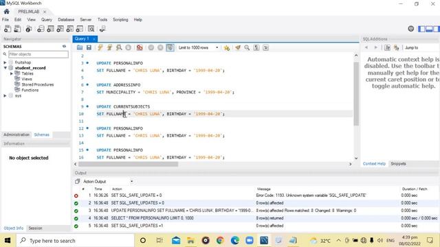Select Views under student_record

click(x=27, y=79)
